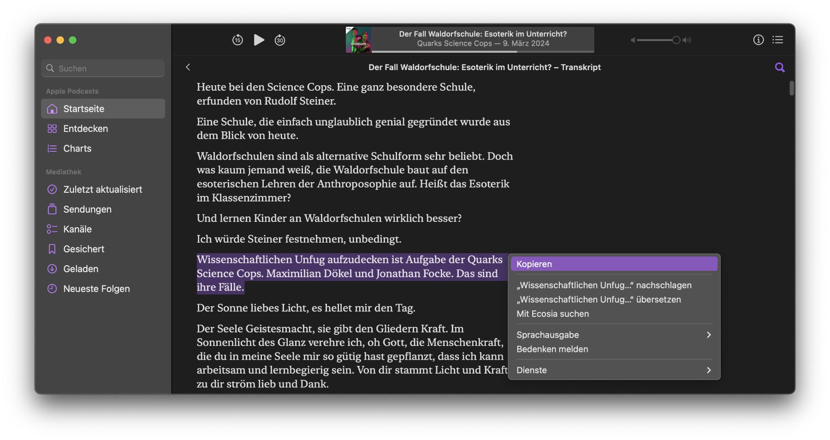Show the playback queue list icon
830x440 pixels.
(778, 40)
